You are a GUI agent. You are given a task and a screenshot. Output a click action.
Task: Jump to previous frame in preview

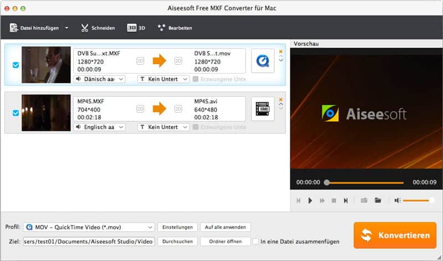tap(298, 200)
